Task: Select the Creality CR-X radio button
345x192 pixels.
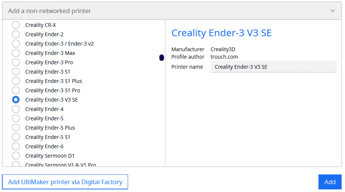Action: (x=16, y=25)
